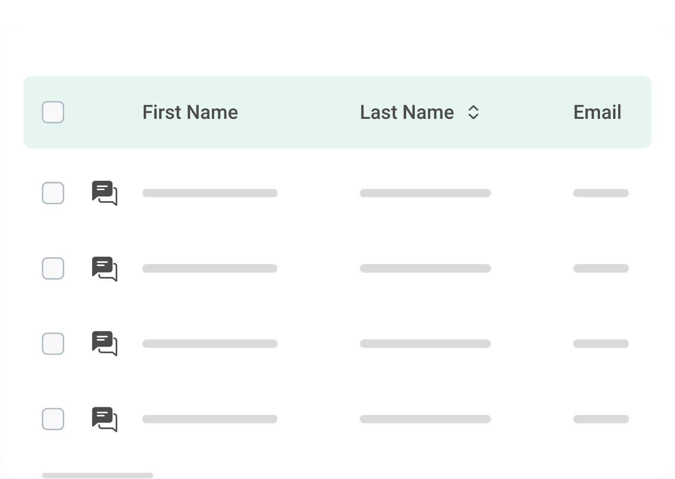
Task: Click the third row's last name placeholder
Action: click(425, 343)
